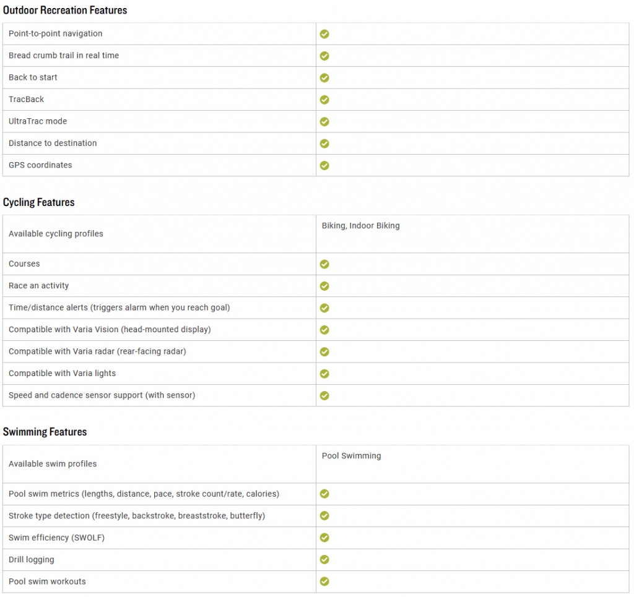Viewport: 634px width, 597px height.
Task: Click the Swim efficiency (SWOLF) checkmark
Action: pyautogui.click(x=324, y=538)
